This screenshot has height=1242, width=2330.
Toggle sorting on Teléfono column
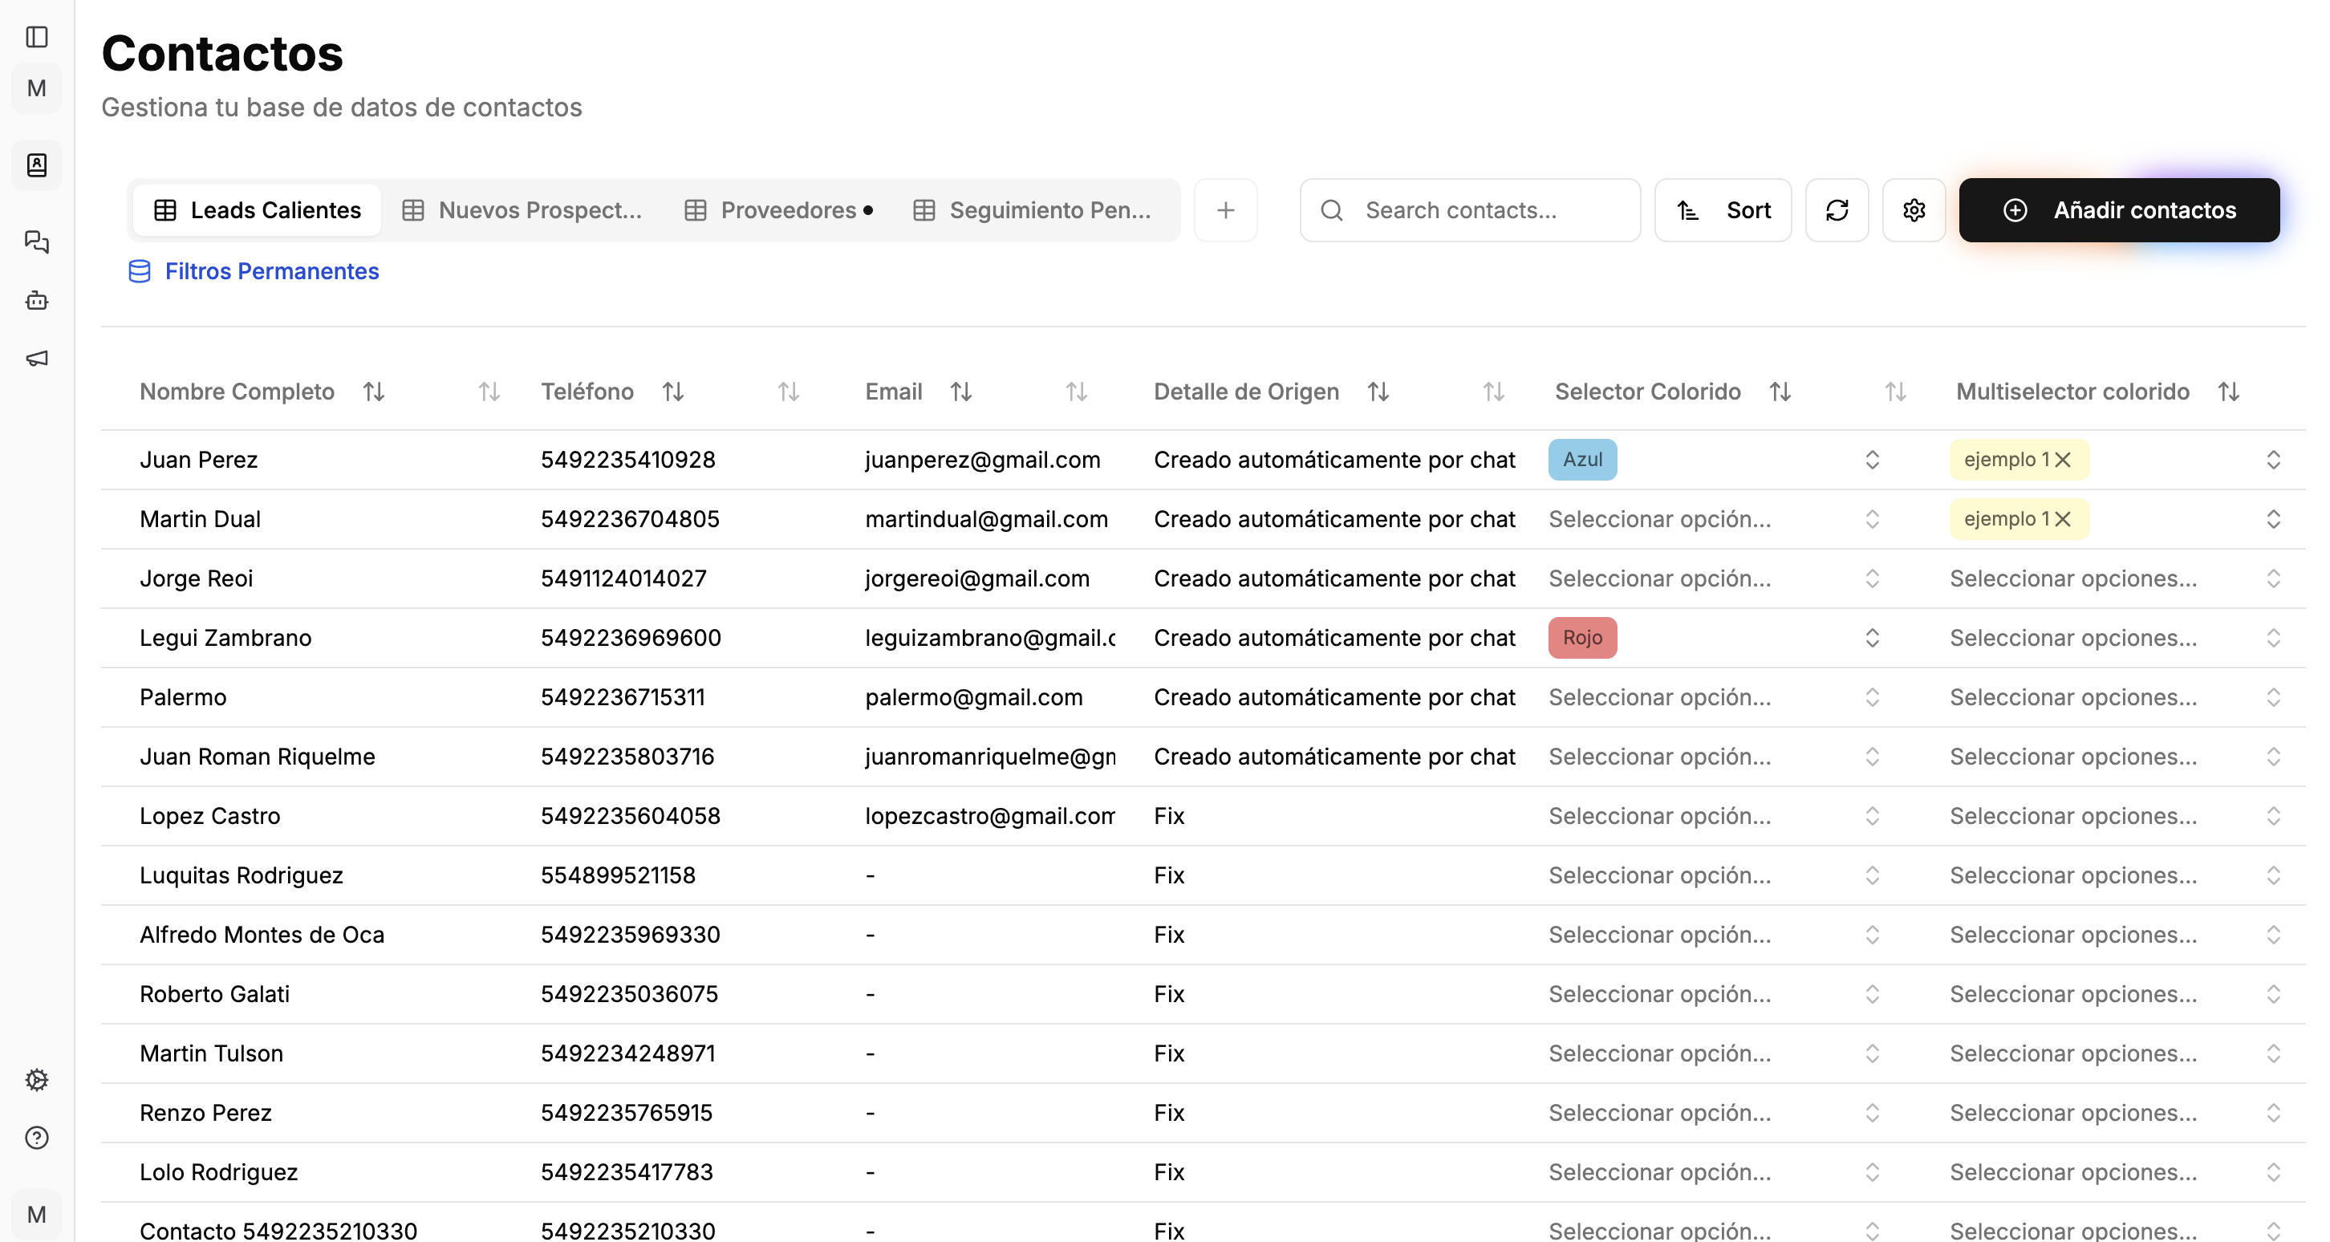(x=672, y=392)
